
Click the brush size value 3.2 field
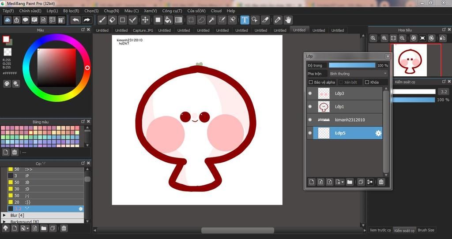(x=444, y=92)
